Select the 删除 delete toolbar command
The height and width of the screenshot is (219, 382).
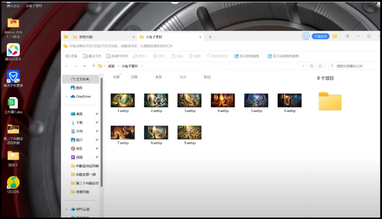(195, 56)
